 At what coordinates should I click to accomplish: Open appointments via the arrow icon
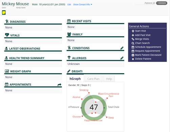(x=59, y=85)
